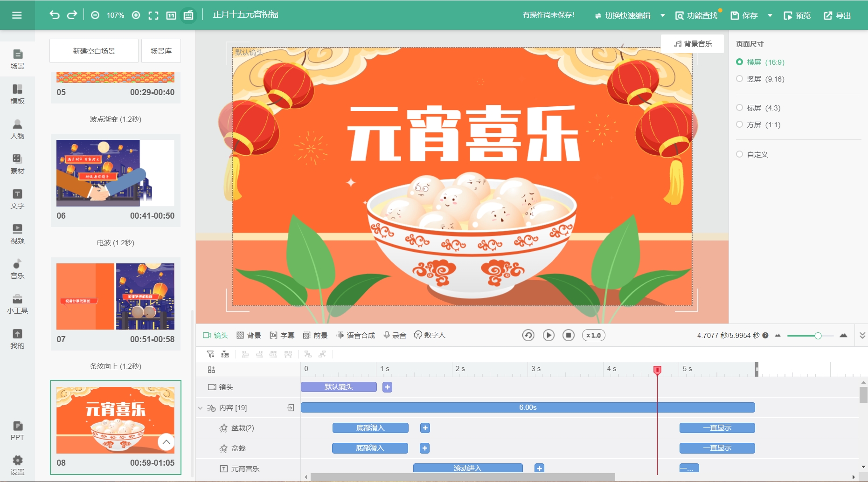Replay scene from the beginning
The height and width of the screenshot is (482, 868).
[x=528, y=335]
